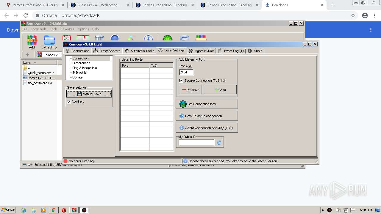
Task: Click the Port column header
Action: pos(135,65)
